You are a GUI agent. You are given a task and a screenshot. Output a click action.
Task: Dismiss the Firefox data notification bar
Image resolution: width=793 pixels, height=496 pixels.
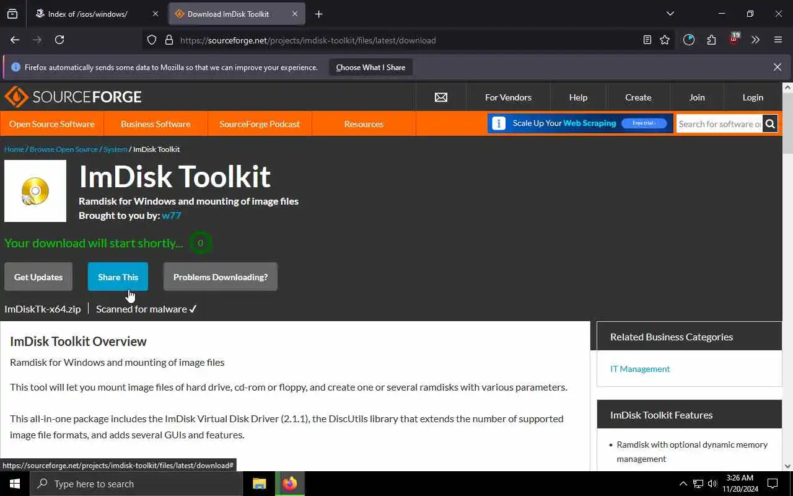(778, 67)
